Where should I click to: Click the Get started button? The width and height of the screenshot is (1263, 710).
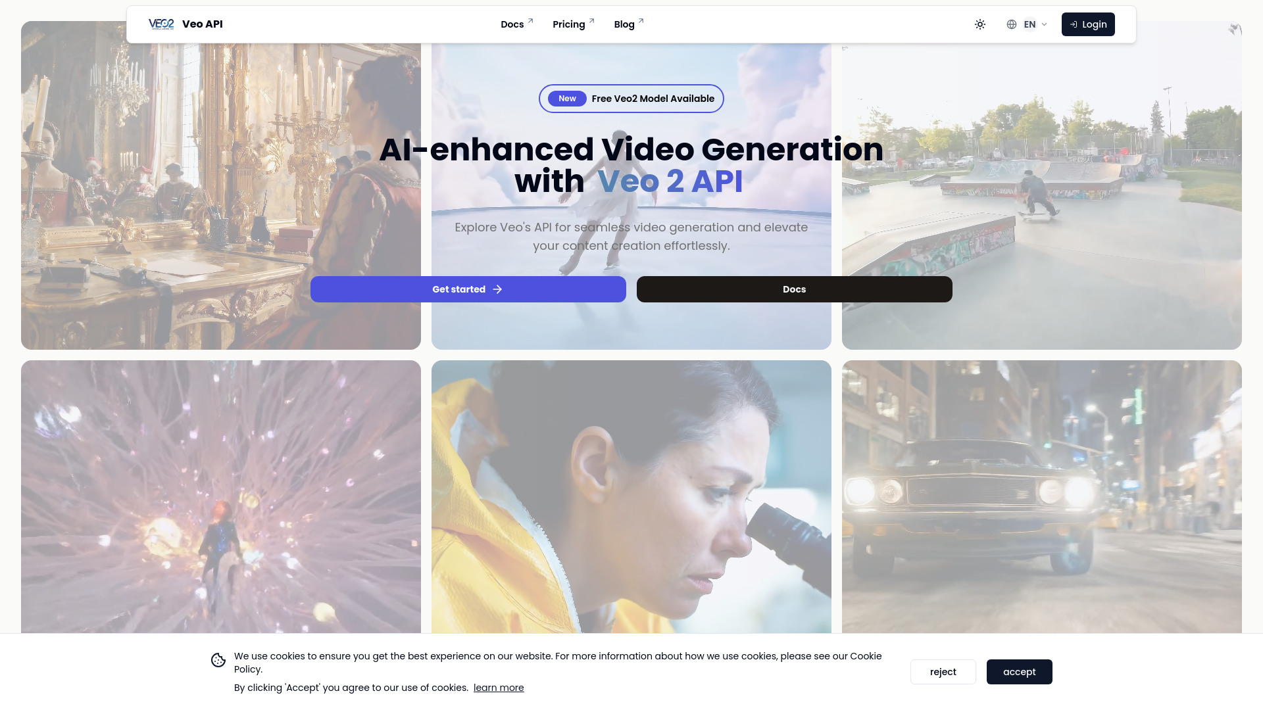[468, 289]
